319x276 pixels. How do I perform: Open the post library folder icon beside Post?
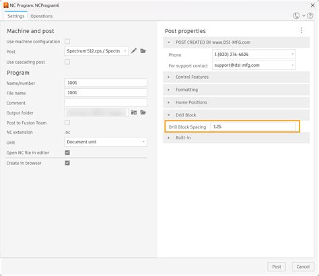(143, 51)
